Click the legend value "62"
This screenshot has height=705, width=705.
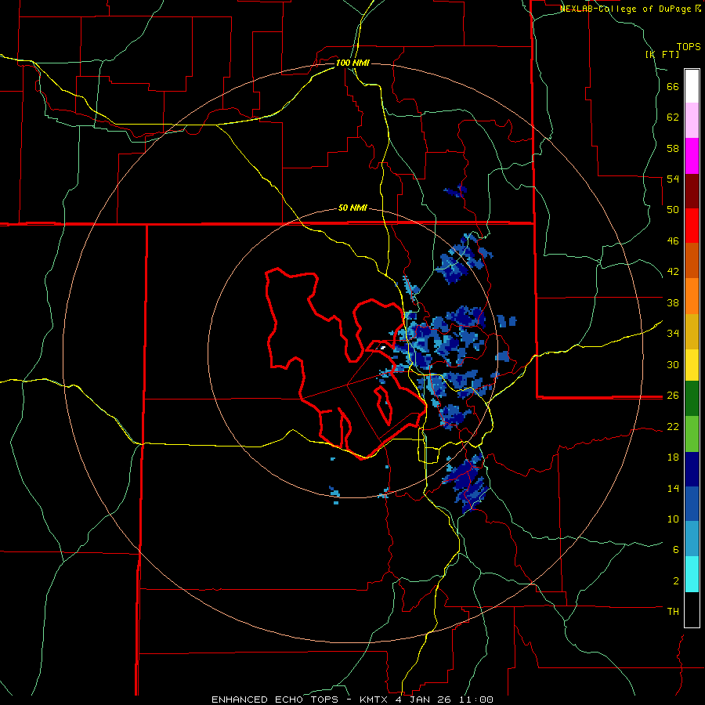673,117
